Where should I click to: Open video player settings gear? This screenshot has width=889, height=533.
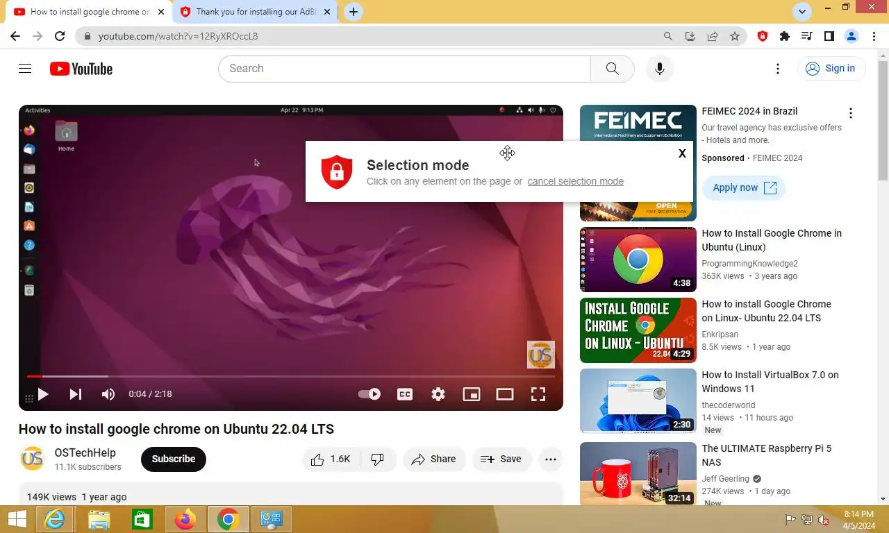[x=438, y=394]
